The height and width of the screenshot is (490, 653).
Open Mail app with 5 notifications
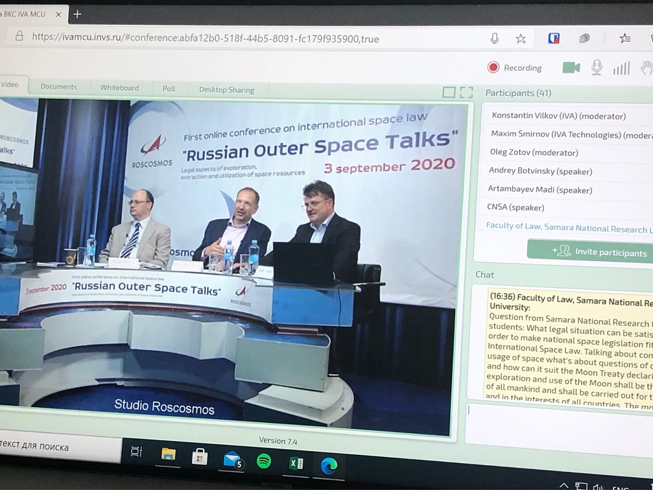pos(232,459)
